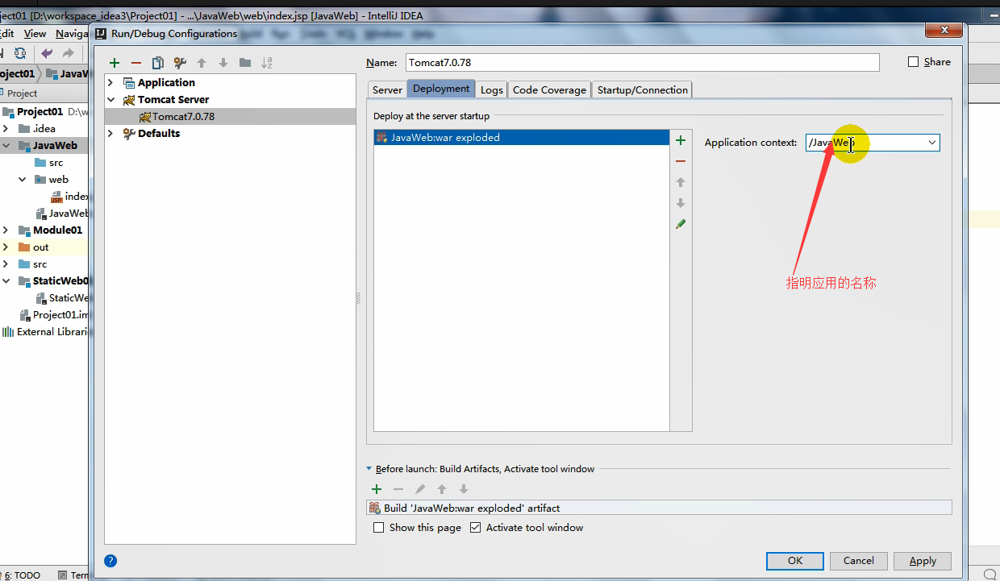Remove the deployment artifact with the red minus
The height and width of the screenshot is (581, 1000).
681,161
